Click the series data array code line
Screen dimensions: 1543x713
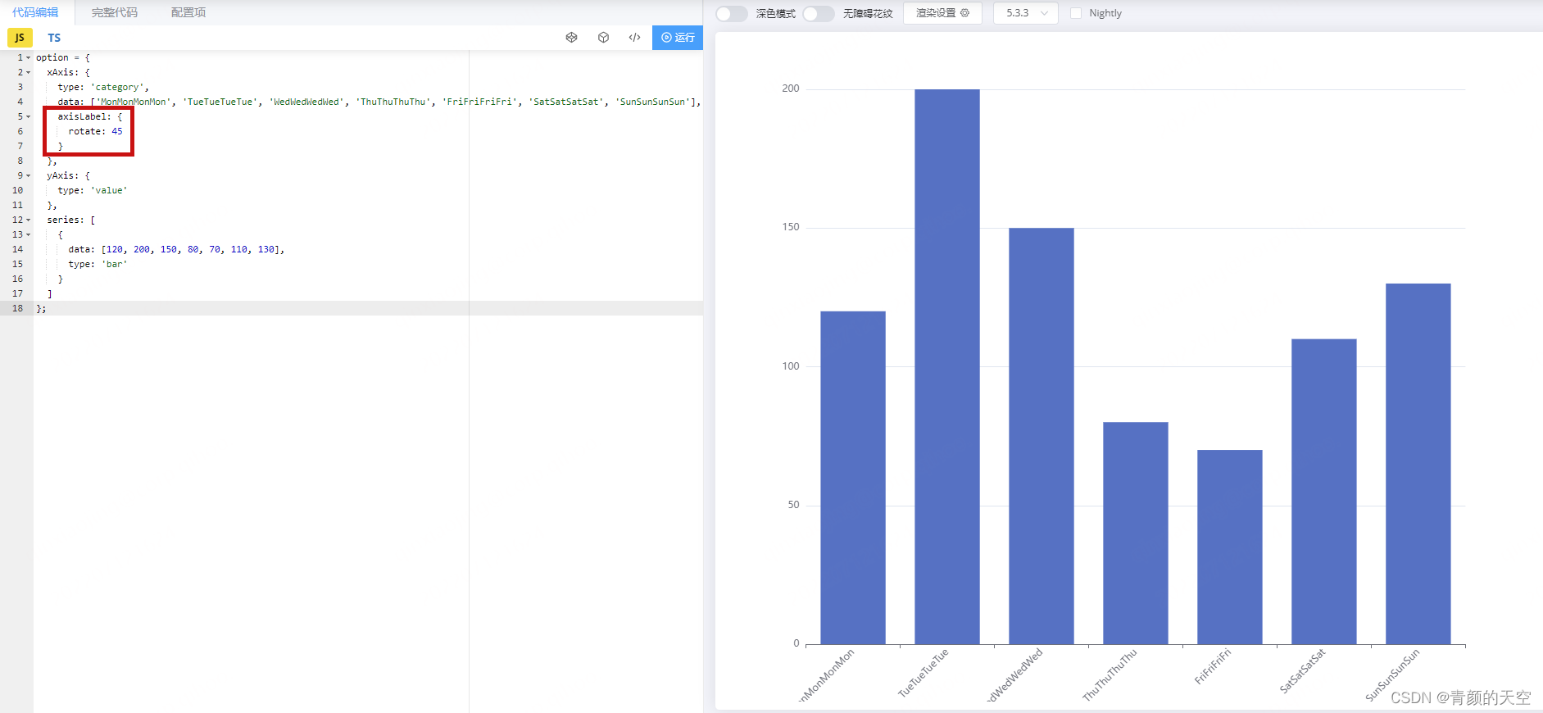[176, 249]
